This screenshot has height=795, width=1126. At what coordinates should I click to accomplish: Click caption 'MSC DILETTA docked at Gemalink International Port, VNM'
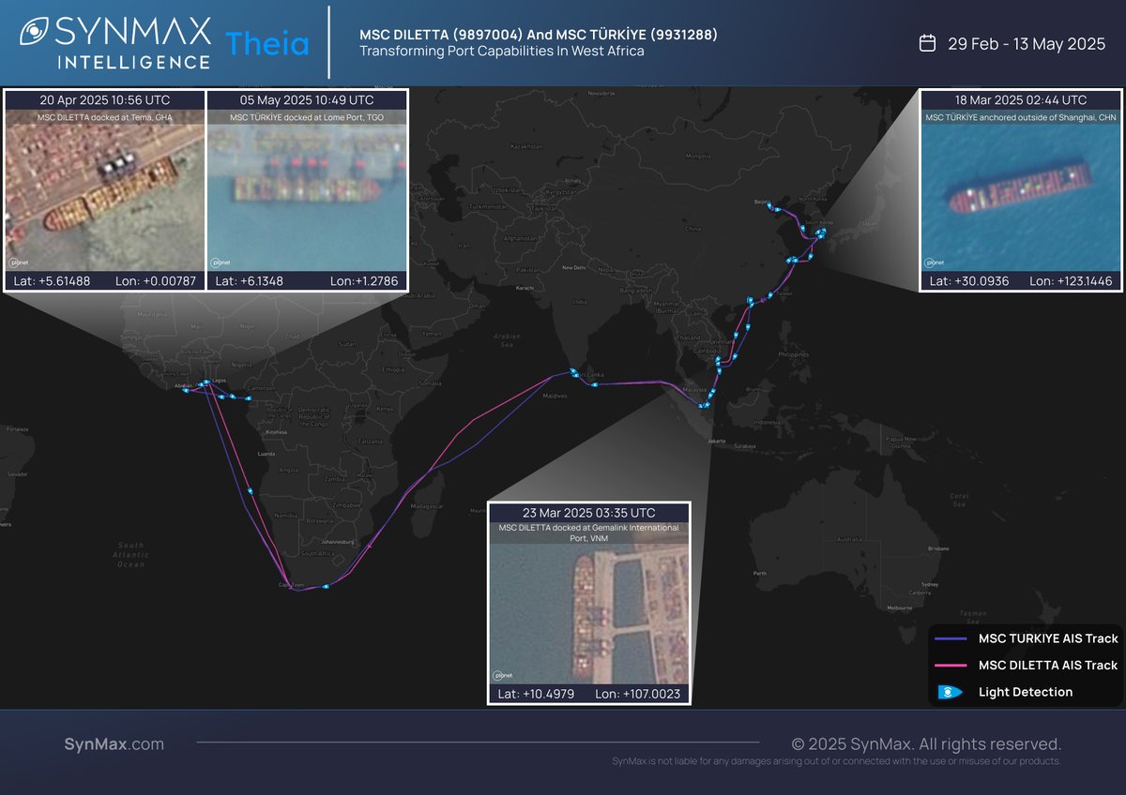[x=589, y=533]
